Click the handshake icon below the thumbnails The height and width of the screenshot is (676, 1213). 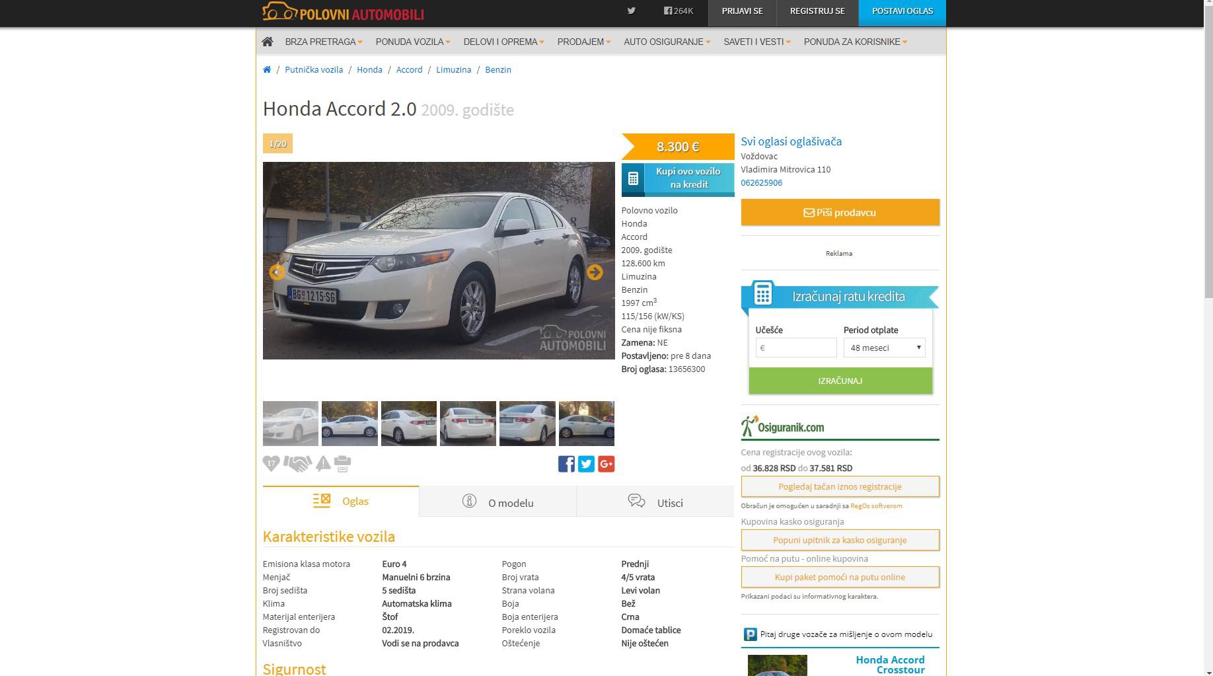pos(297,464)
